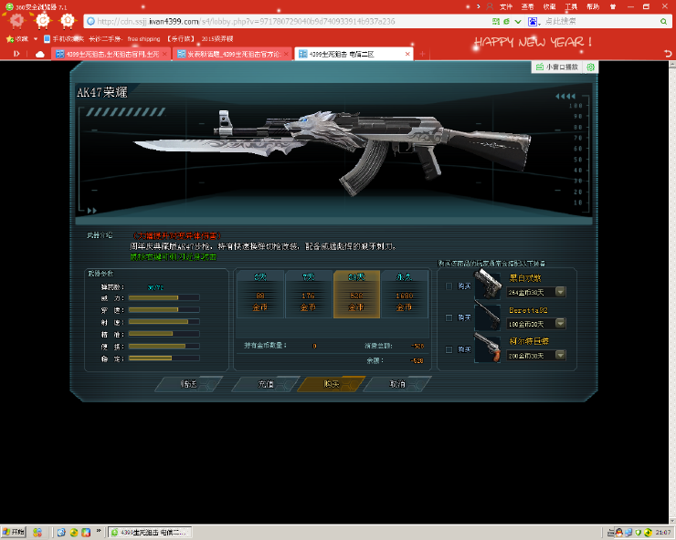This screenshot has width=676, height=540.
Task: Check 购买 box for 柯尔特巨蟒
Action: coord(449,349)
